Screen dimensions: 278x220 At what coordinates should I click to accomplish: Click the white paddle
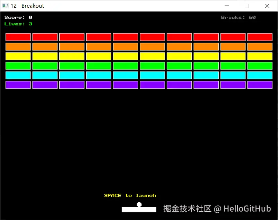139,210
